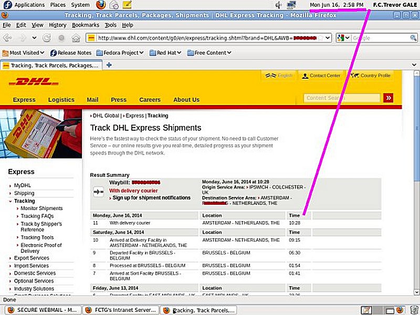Click the Country Profile button
The height and width of the screenshot is (315, 420).
point(371,76)
